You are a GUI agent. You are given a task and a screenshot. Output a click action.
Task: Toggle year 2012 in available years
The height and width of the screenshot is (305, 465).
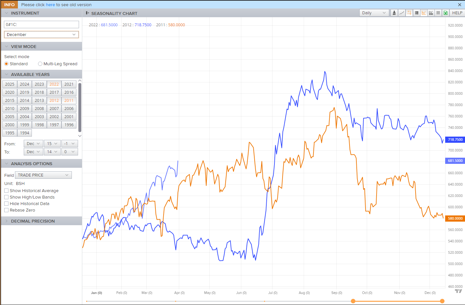(54, 100)
